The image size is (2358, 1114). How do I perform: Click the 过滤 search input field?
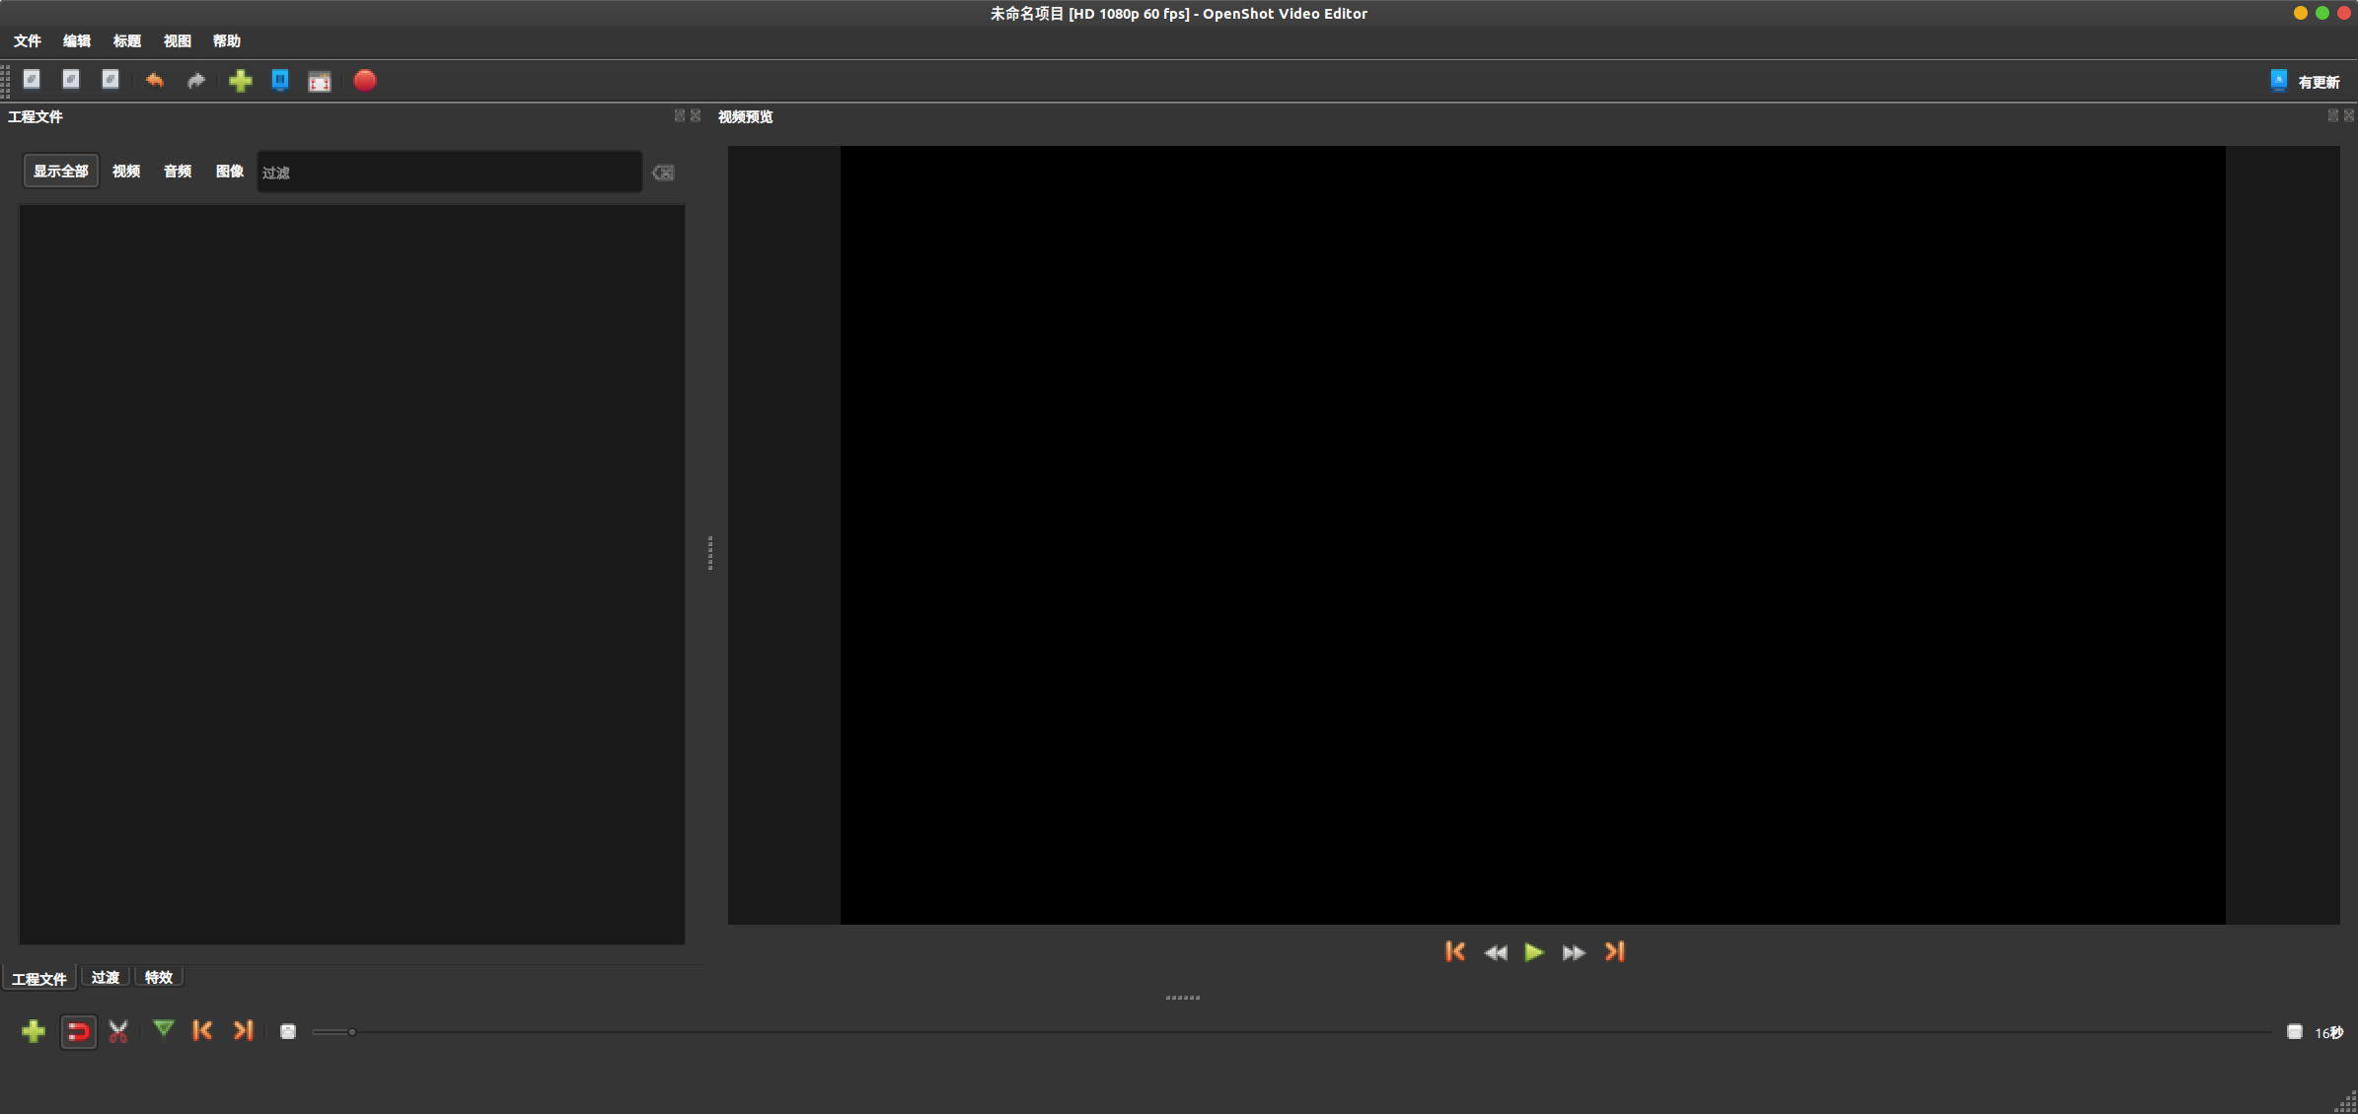450,173
